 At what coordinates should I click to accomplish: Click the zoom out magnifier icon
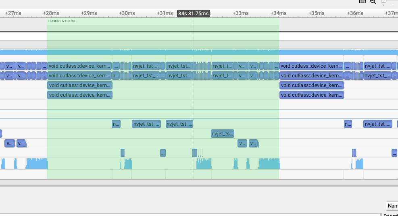[x=373, y=2]
